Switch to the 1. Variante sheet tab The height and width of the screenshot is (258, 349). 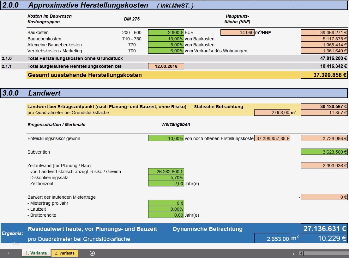36,253
